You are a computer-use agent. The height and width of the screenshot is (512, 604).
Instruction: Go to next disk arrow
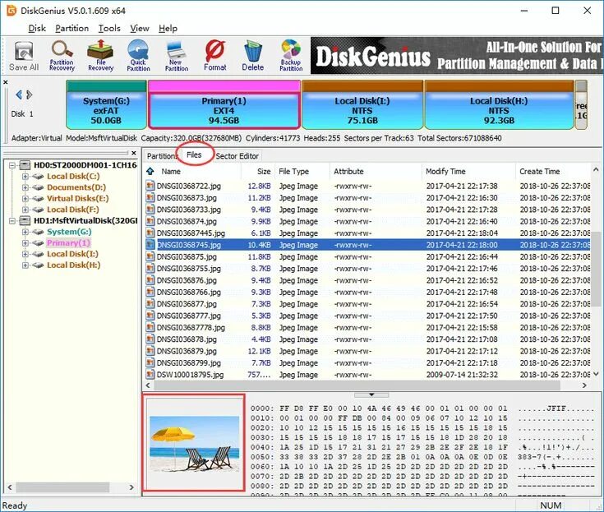[30, 95]
